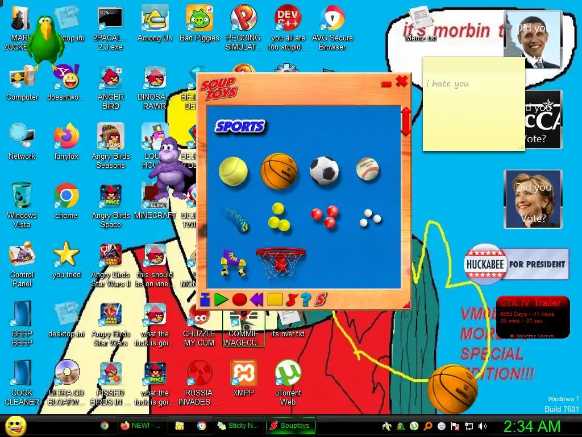Click the purple Bonzi gorilla character
Viewport: 582px width, 437px height.
(170, 168)
